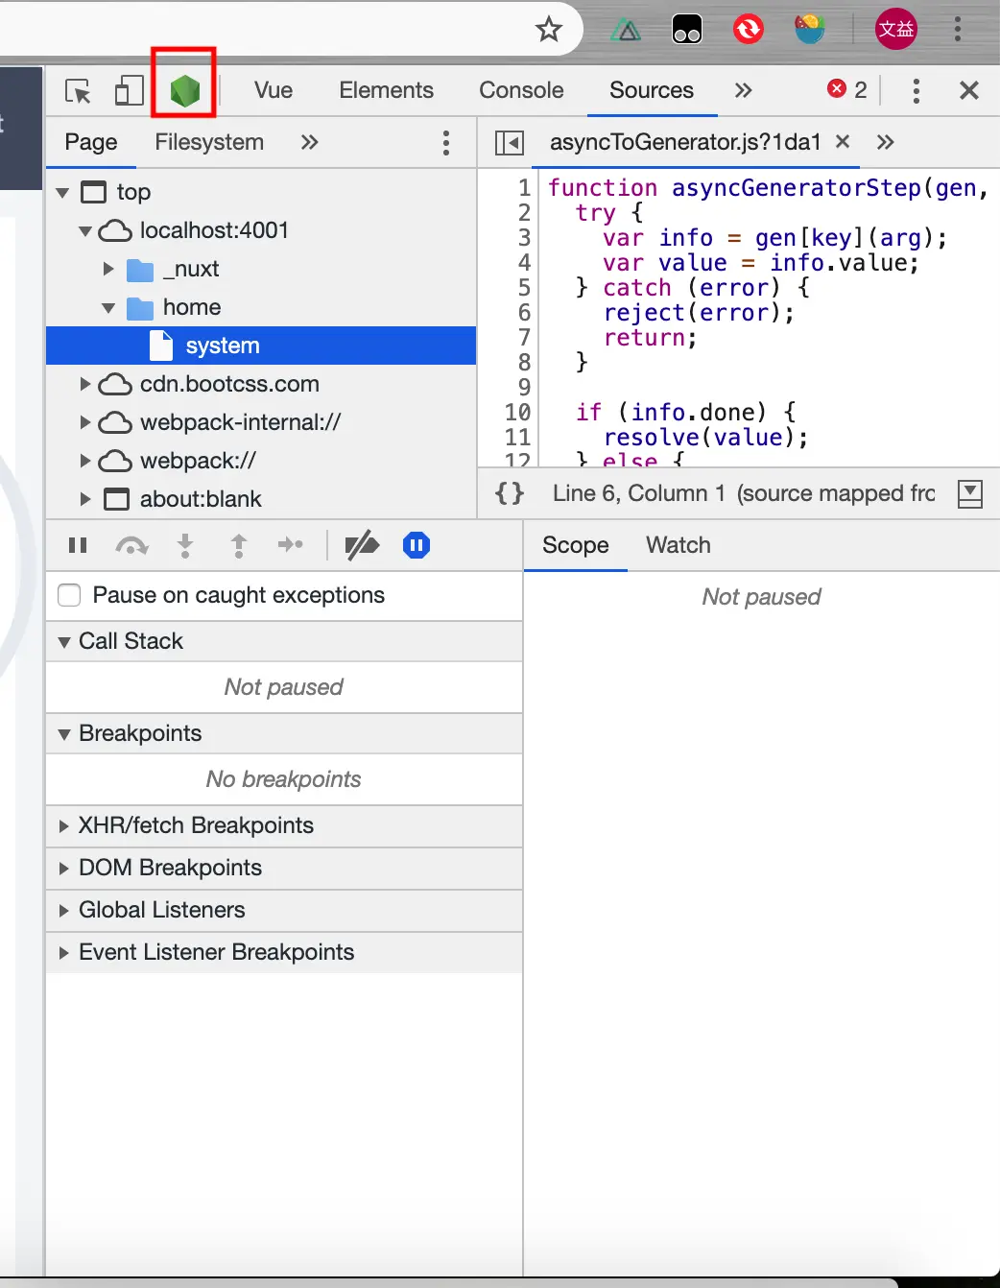1000x1288 pixels.
Task: Select the Scope tab
Action: point(576,545)
